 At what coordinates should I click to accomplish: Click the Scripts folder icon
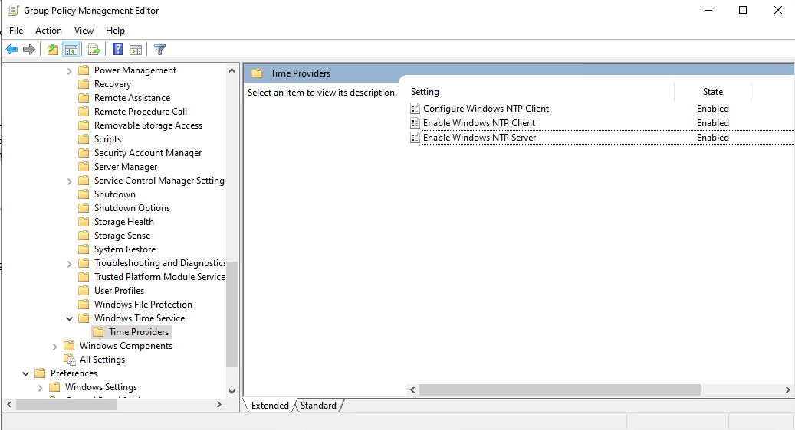[84, 139]
